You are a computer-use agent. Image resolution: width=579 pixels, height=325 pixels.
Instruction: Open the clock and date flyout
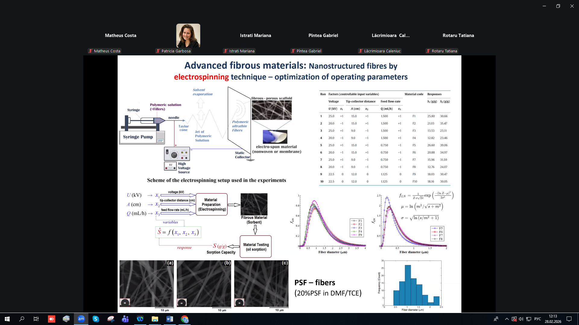pos(553,319)
